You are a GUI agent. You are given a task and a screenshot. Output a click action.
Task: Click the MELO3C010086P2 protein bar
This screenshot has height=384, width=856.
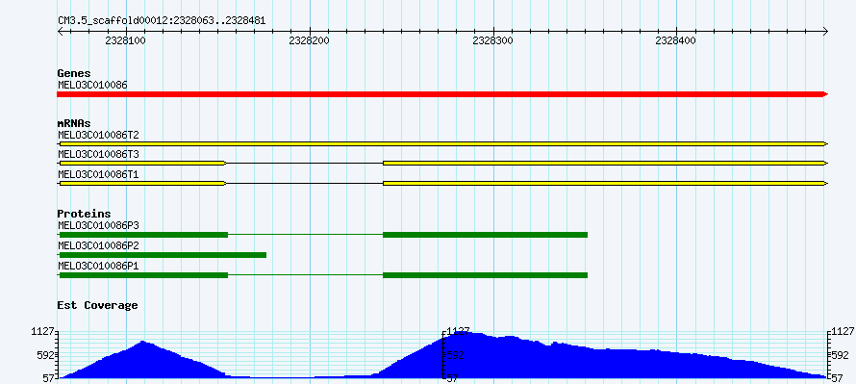point(162,255)
